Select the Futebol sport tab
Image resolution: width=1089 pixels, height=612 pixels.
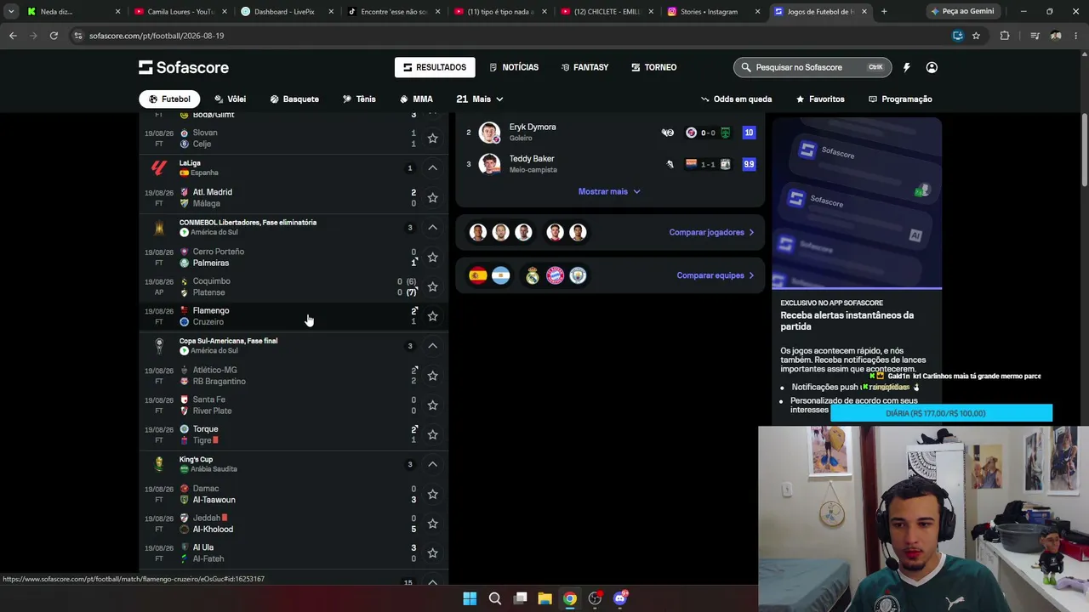[169, 99]
